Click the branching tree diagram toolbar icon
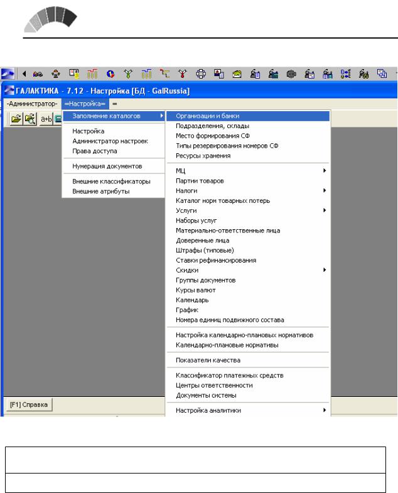The image size is (398, 493). (164, 74)
